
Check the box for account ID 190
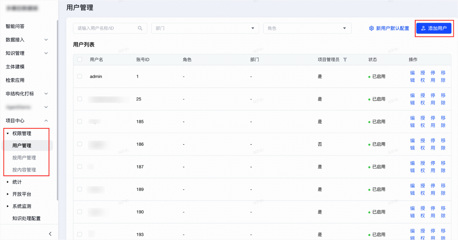80,212
